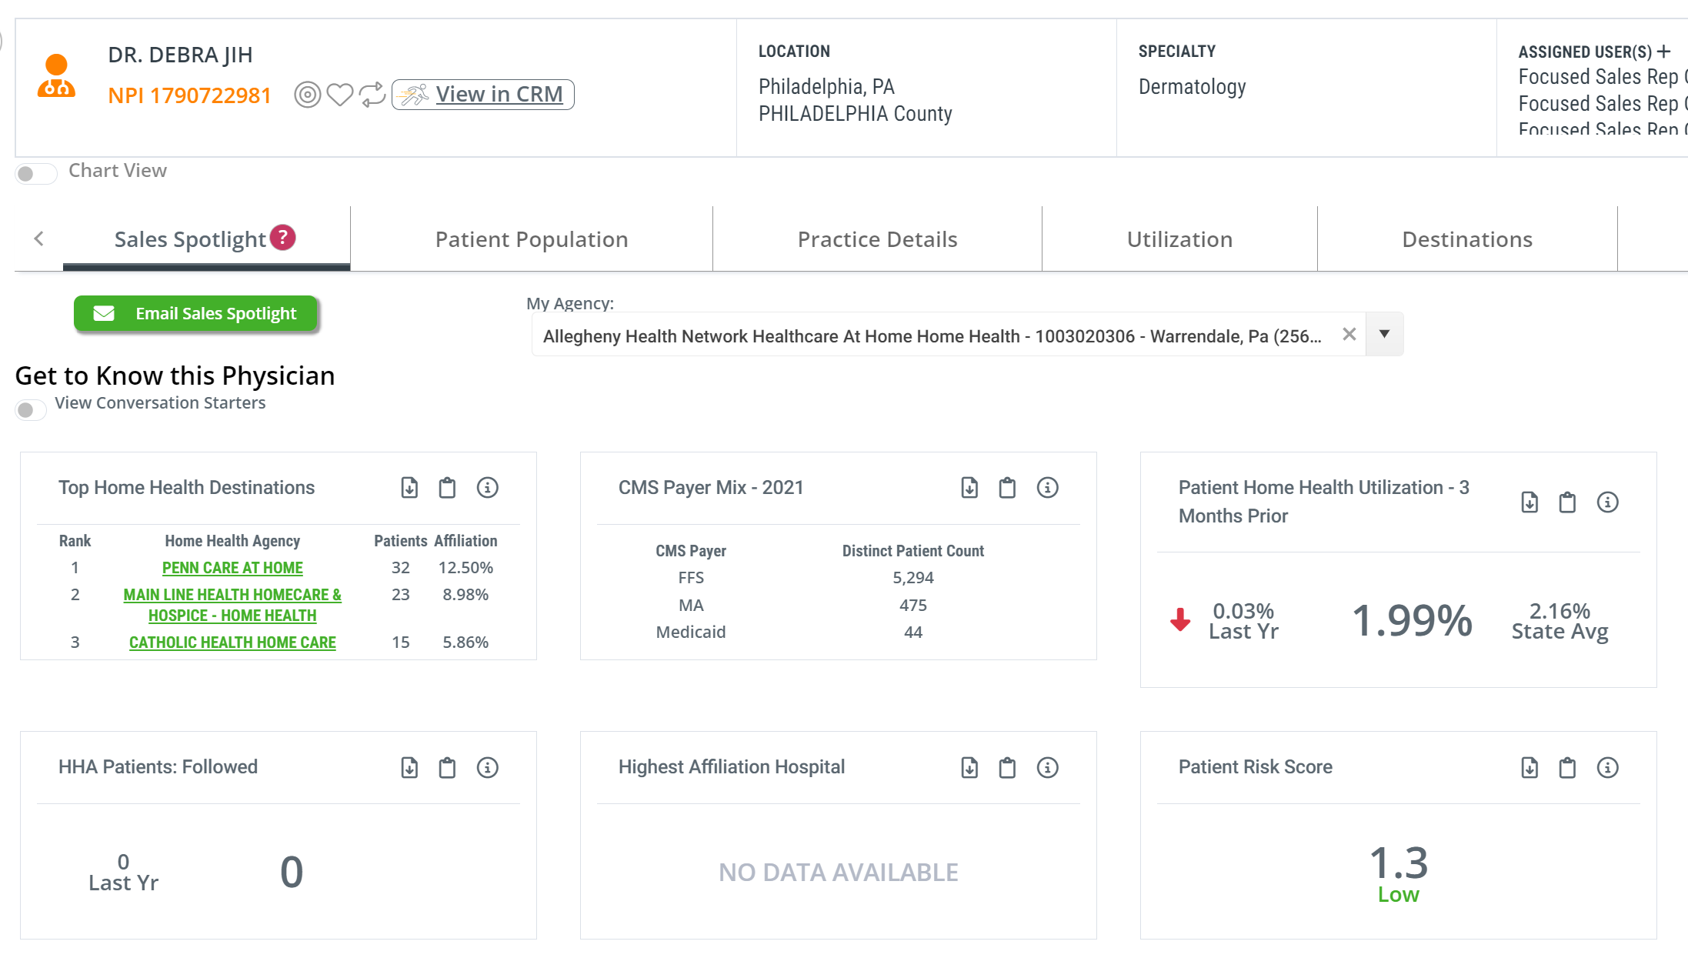Clear the selected My Agency value

(x=1349, y=334)
